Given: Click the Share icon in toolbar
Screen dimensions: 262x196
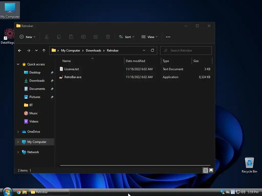Looking at the screenshot, I should click(x=96, y=37).
